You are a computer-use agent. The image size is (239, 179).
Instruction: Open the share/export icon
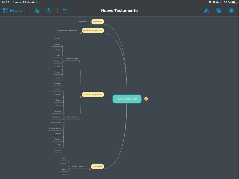(x=48, y=11)
